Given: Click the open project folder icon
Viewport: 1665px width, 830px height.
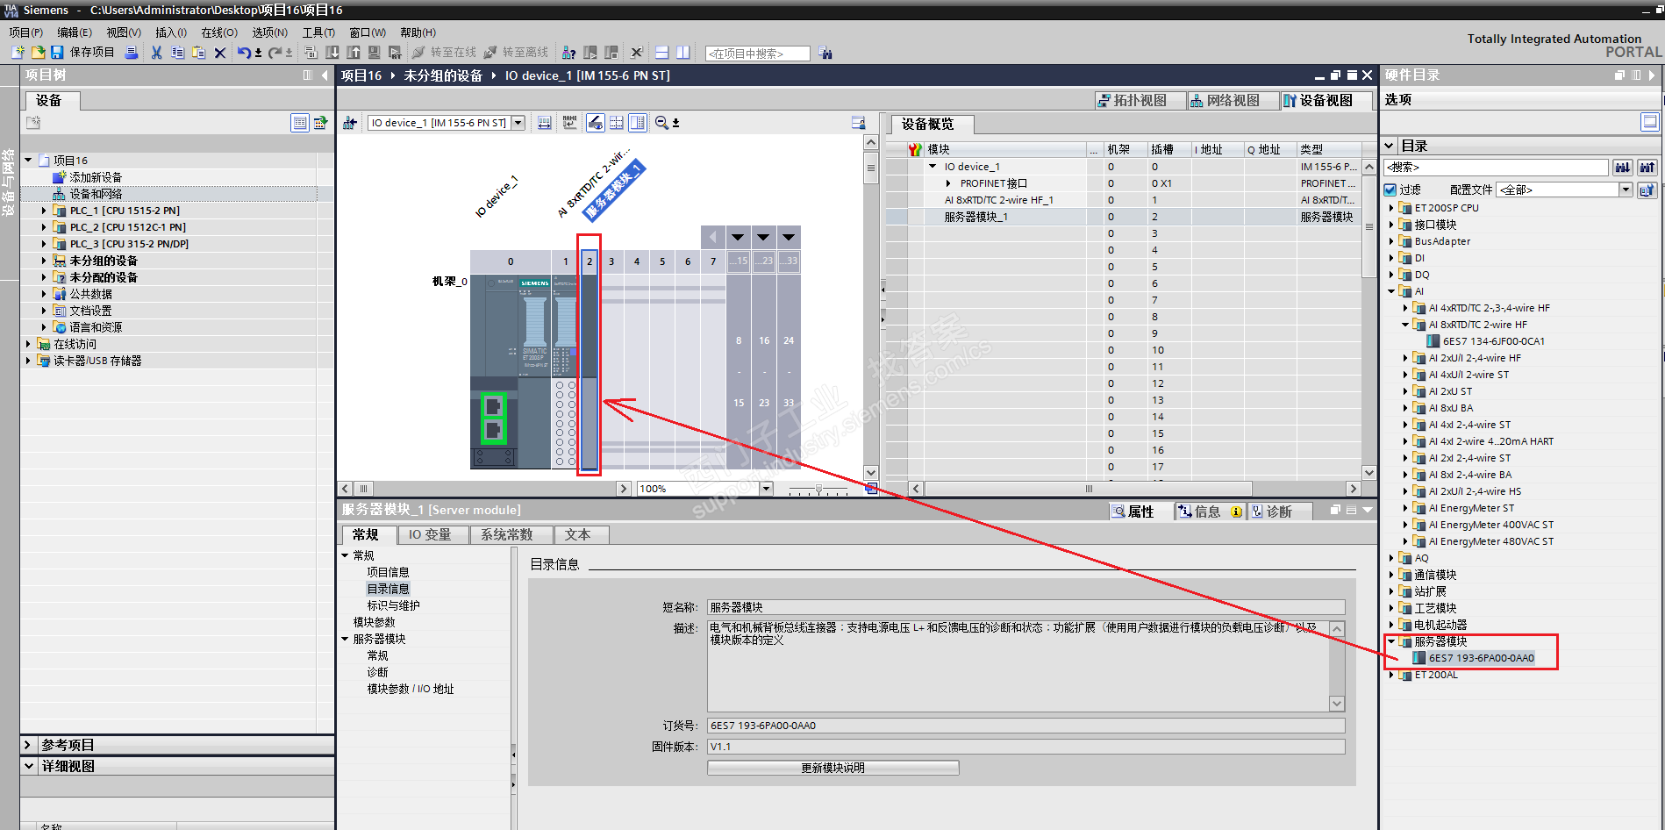Looking at the screenshot, I should tap(38, 53).
